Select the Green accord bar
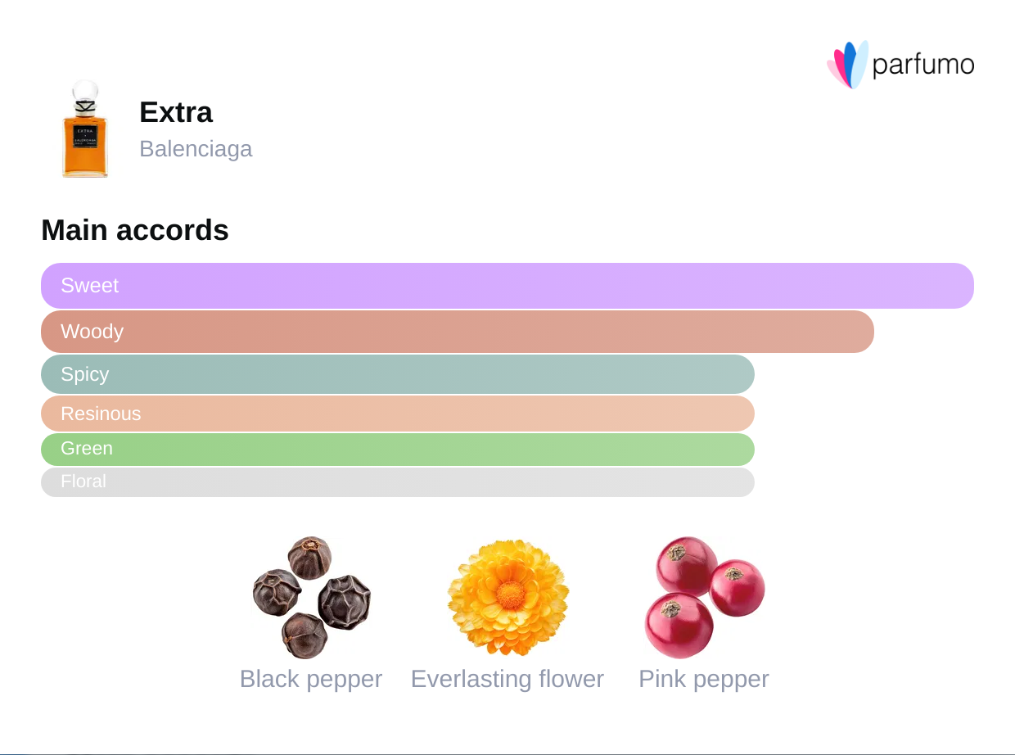This screenshot has height=755, width=1015. point(398,450)
